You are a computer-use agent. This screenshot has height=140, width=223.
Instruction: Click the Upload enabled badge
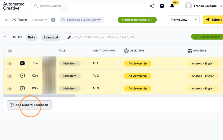[207, 37]
